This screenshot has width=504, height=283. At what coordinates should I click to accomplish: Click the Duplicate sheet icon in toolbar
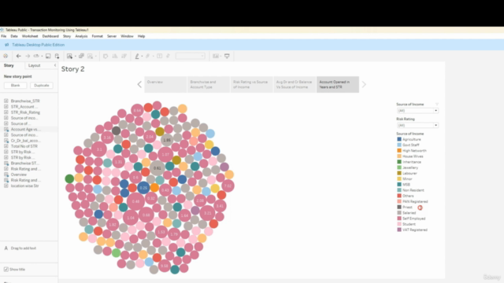(x=81, y=56)
